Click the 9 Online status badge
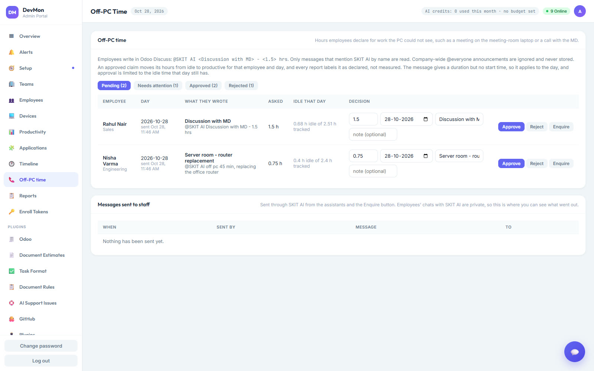 coord(557,11)
